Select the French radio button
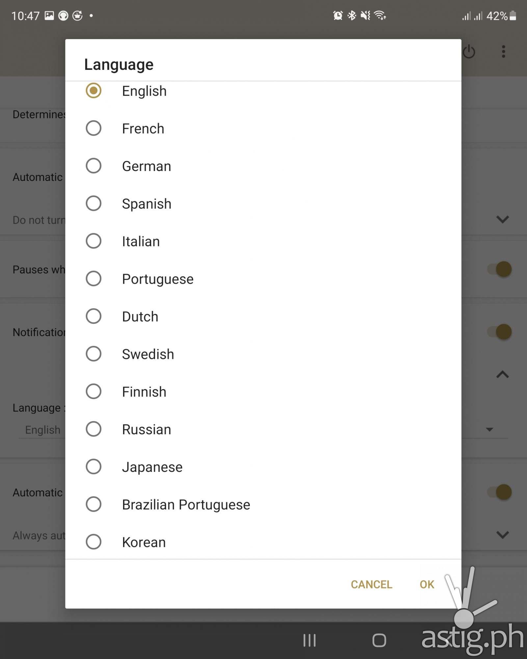This screenshot has width=527, height=659. point(93,128)
